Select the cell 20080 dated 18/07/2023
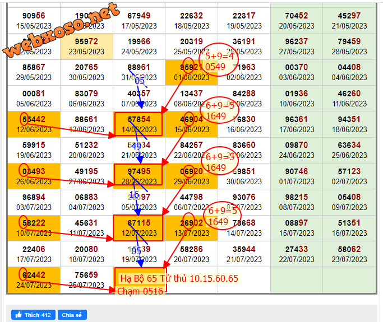The height and width of the screenshot is (322, 383). point(86,254)
